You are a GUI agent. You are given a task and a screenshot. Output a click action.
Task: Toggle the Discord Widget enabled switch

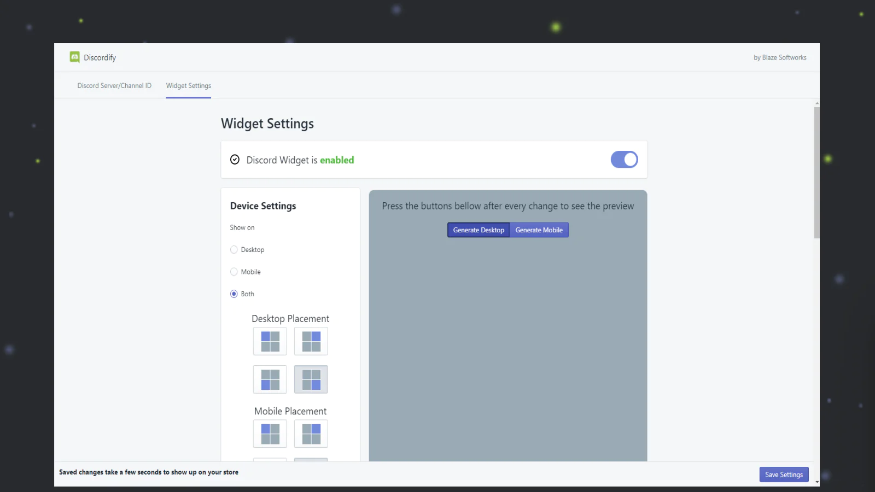click(x=625, y=160)
